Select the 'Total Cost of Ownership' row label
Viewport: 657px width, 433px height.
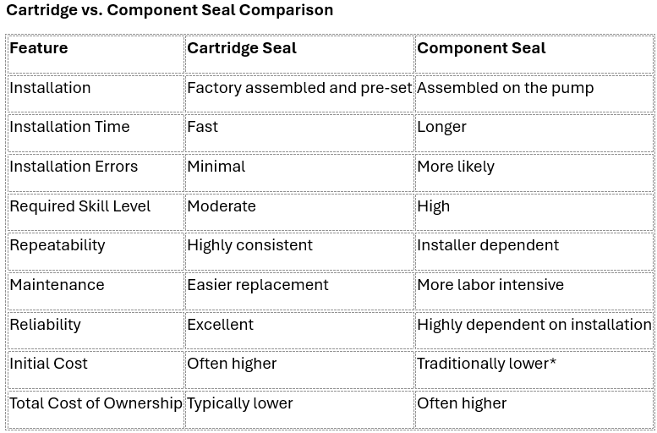96,408
